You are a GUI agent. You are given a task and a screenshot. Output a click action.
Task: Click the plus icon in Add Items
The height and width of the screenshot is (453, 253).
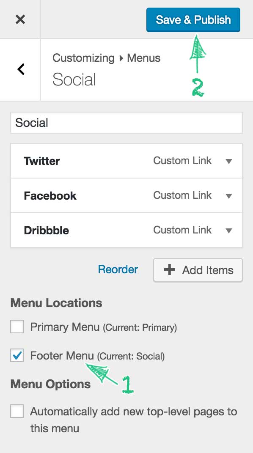click(170, 270)
